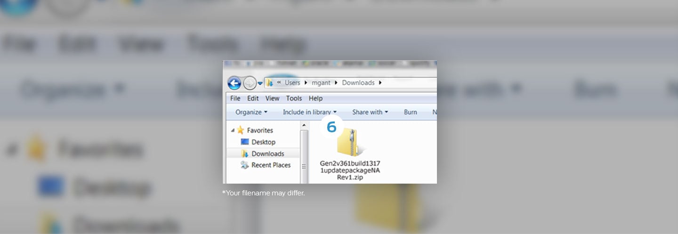Viewport: 678px width, 234px height.
Task: Open the File menu
Action: pos(235,98)
